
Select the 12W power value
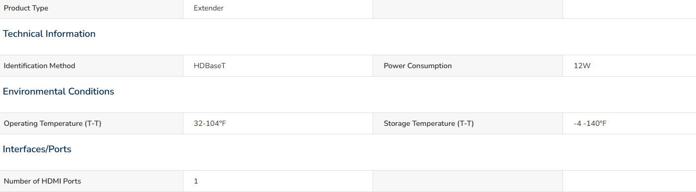coord(582,66)
